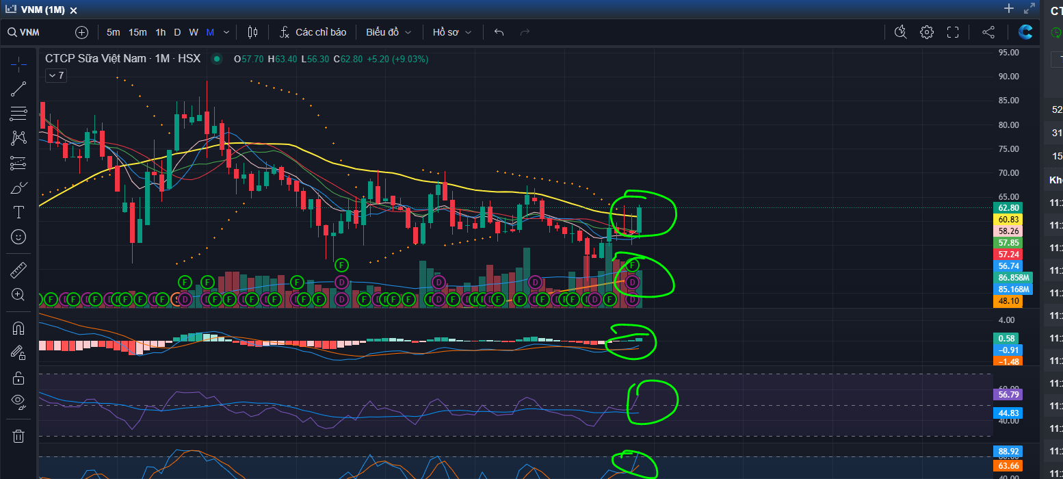Select the D daily timeframe
The height and width of the screenshot is (479, 1063).
click(x=177, y=32)
